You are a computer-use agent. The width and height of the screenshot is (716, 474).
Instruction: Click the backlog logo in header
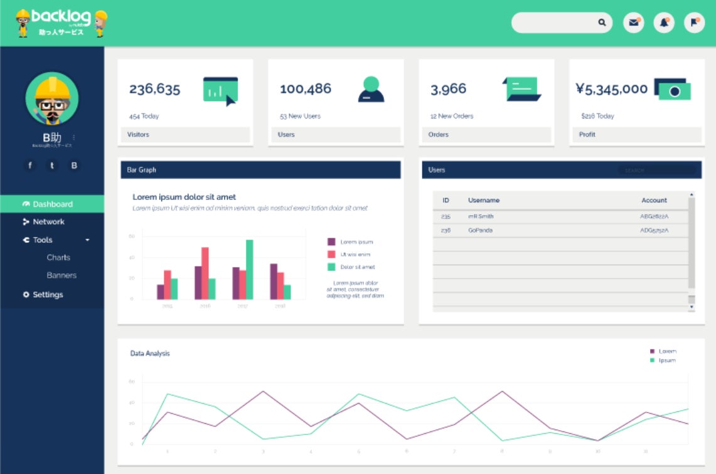(61, 23)
